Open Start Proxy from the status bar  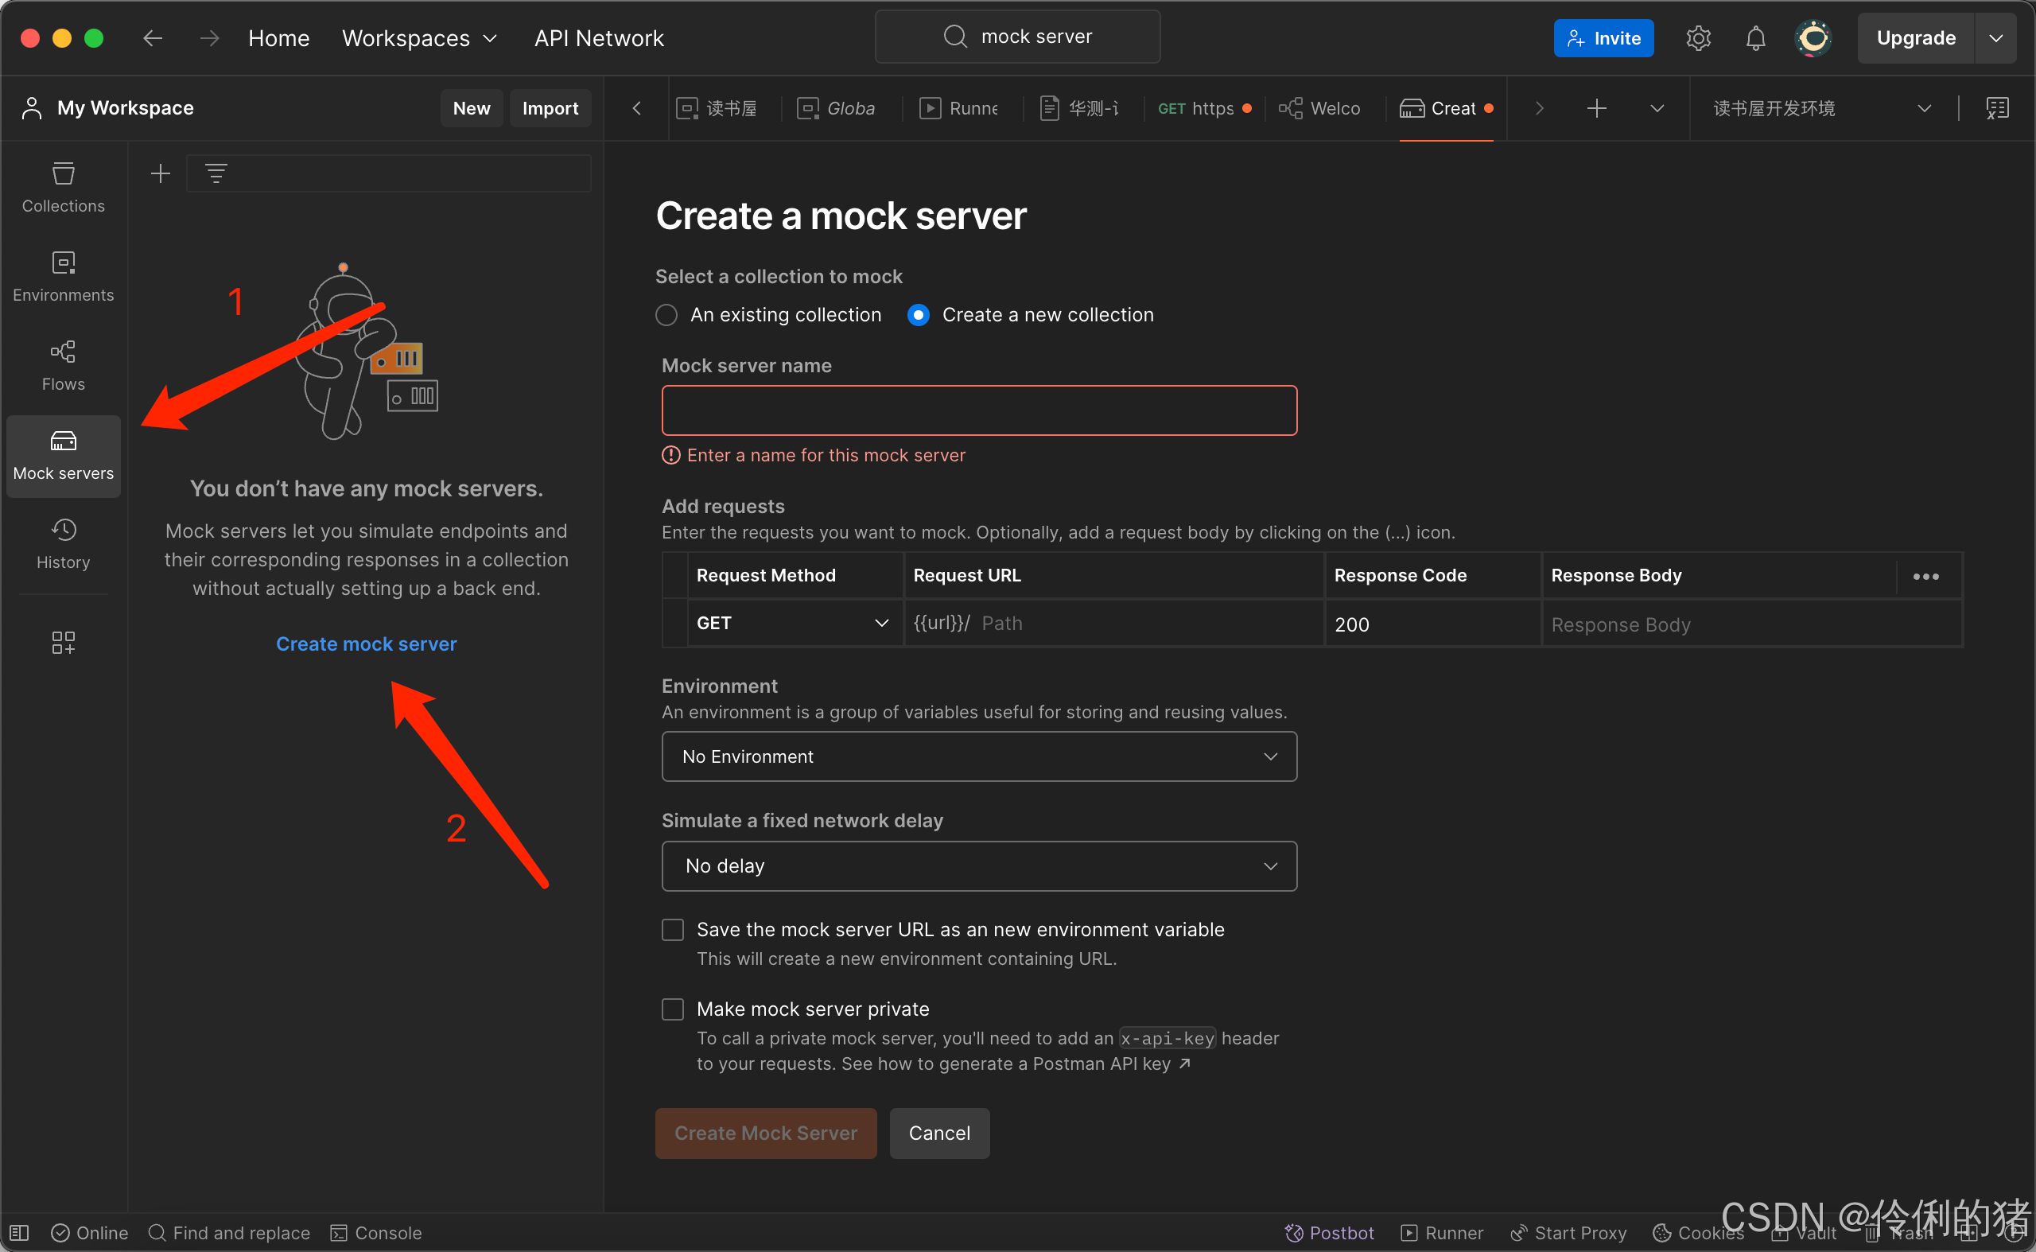point(1568,1232)
